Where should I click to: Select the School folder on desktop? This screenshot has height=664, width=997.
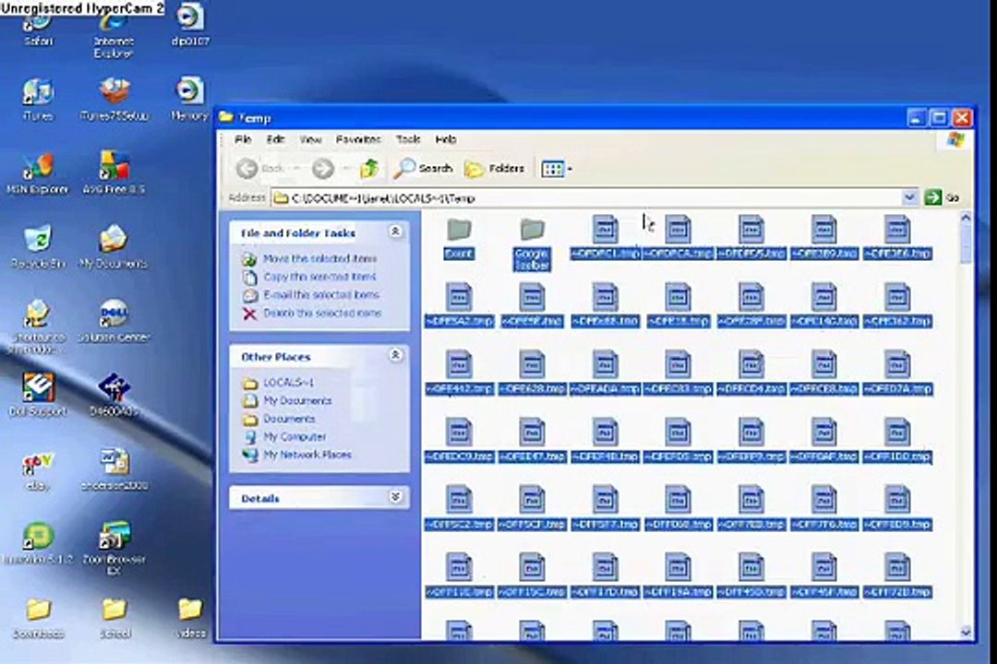pos(114,618)
